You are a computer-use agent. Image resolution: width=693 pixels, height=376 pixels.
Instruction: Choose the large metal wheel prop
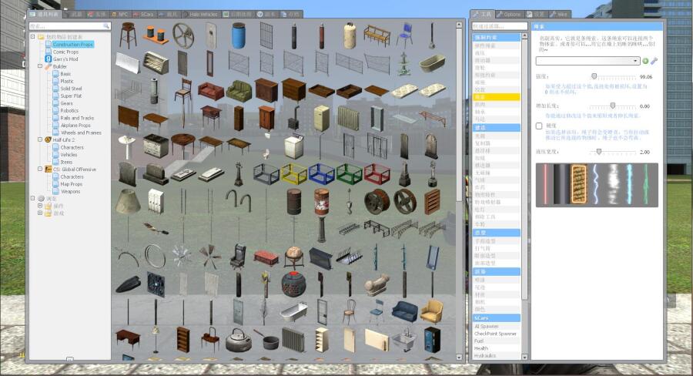183,35
